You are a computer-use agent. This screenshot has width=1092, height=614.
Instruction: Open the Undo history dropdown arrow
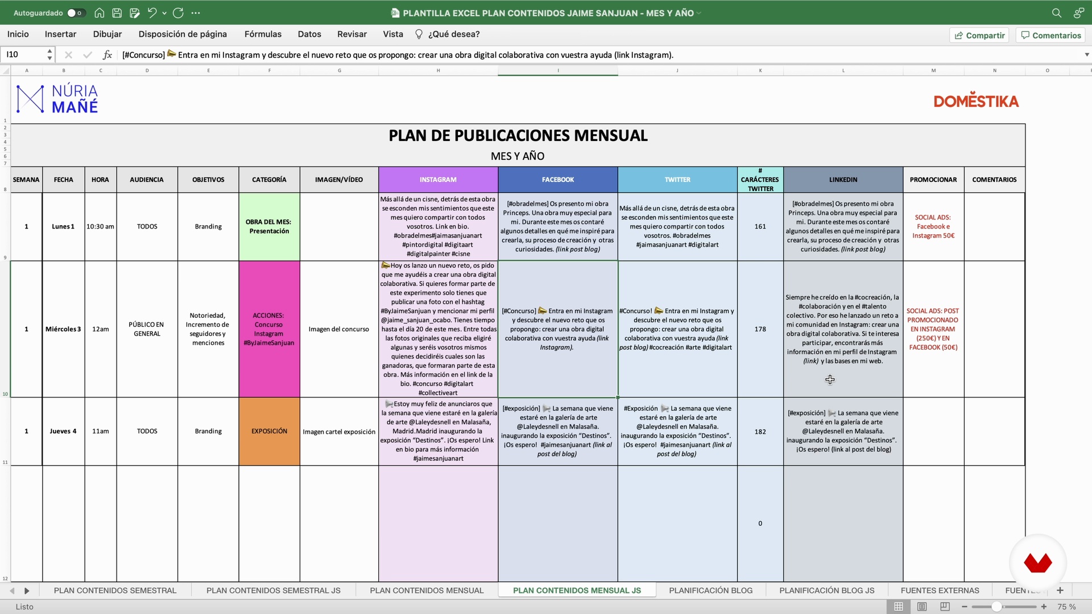(x=164, y=13)
